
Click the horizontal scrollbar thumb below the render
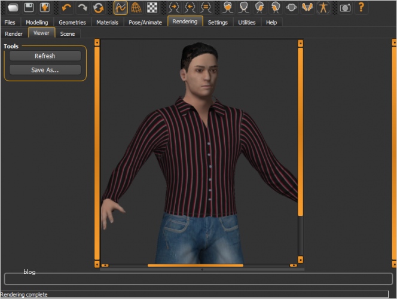click(195, 265)
